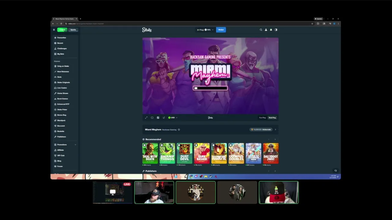The image size is (392, 220).
Task: Open Hacksaw Gaming provider link
Action: 169,130
